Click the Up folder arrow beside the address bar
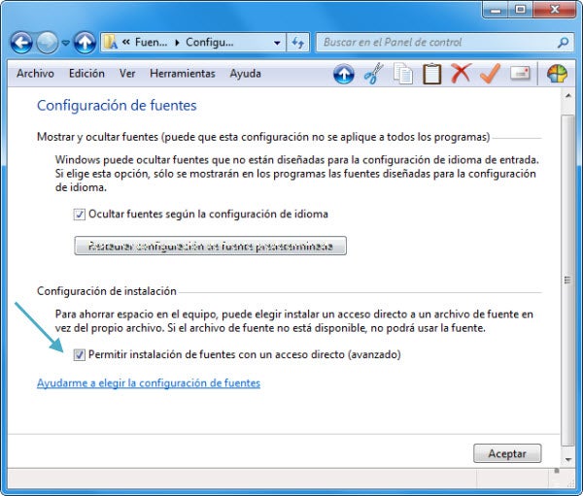583x496 pixels. (85, 43)
